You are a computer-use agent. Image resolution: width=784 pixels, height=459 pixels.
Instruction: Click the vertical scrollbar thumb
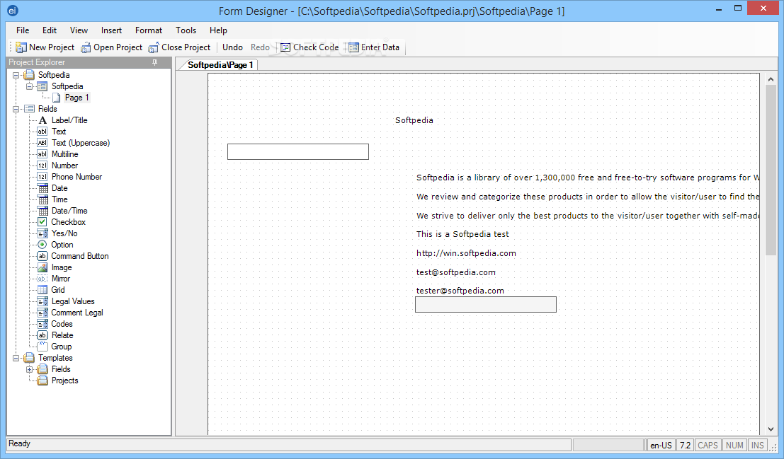[771, 170]
